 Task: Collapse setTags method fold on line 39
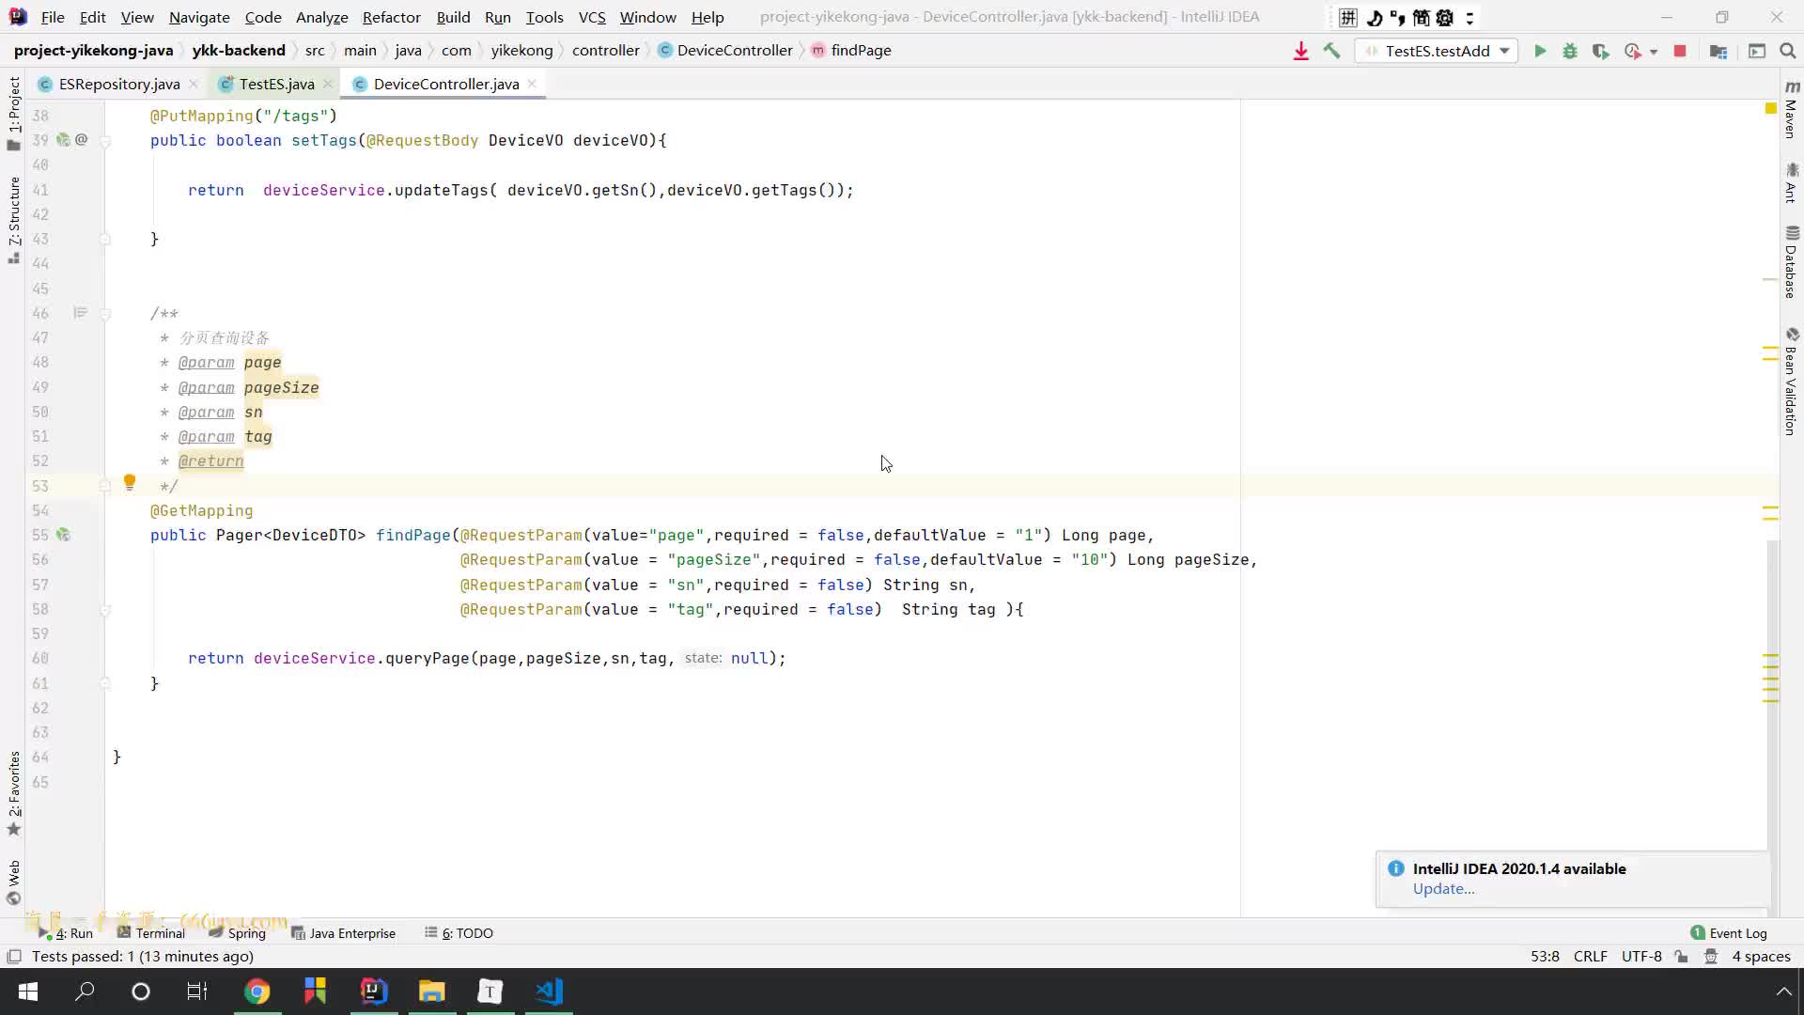(x=105, y=141)
